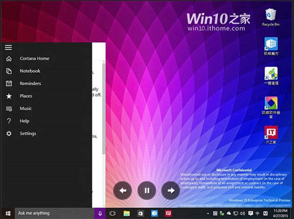Open File Explorer from the taskbar
This screenshot has width=294, height=219.
pos(127,213)
